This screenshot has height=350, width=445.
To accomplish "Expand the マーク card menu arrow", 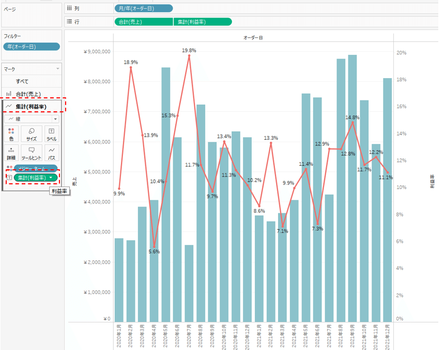I will (x=57, y=69).
